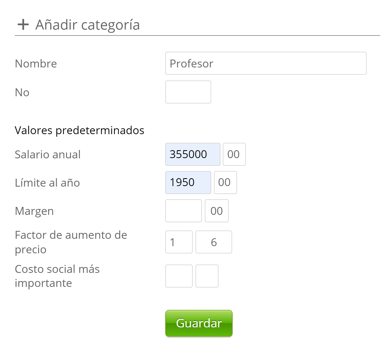390x349 pixels.
Task: Click the Valores predeterminados section heading
Action: pos(79,130)
